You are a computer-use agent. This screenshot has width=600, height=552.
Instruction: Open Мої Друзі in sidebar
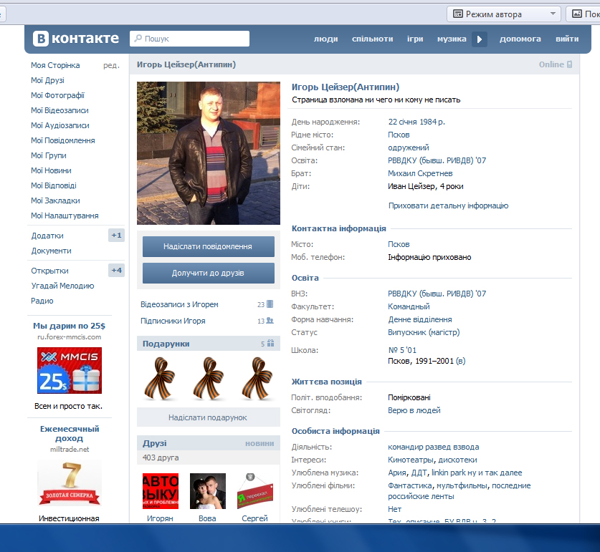coord(47,80)
